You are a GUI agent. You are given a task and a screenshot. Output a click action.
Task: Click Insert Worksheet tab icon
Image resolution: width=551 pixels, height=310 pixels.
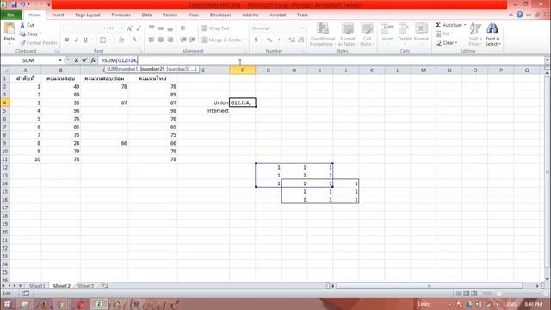[105, 286]
